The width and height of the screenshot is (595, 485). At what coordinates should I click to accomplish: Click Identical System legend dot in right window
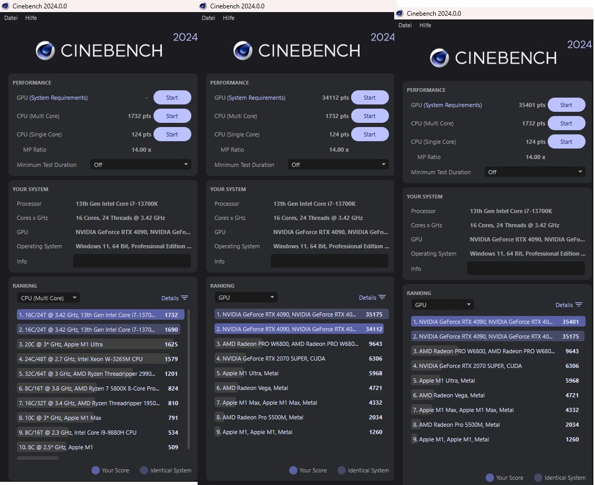pyautogui.click(x=538, y=478)
